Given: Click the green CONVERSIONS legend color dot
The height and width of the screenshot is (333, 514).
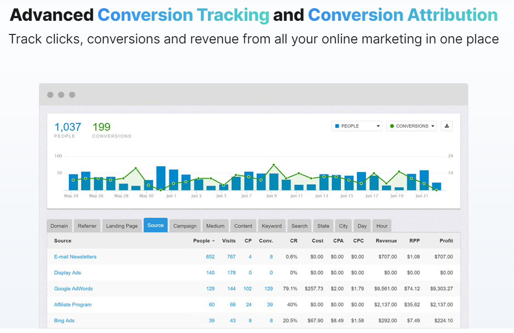Looking at the screenshot, I should pos(392,126).
